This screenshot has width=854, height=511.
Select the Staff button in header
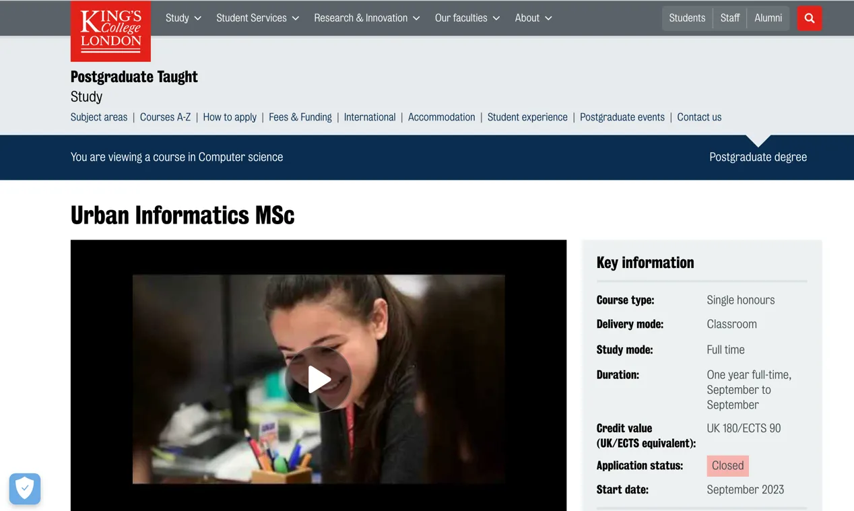[730, 18]
